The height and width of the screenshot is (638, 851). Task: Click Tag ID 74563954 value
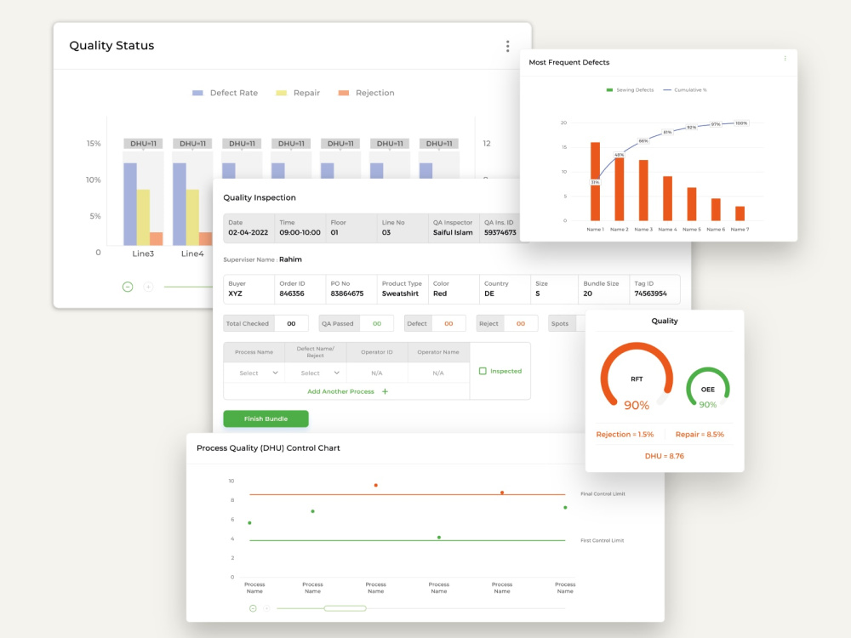pyautogui.click(x=650, y=293)
